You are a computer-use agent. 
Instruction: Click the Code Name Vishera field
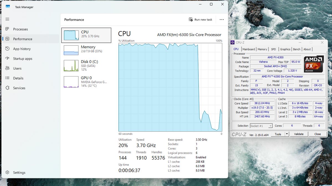pyautogui.click(x=263, y=62)
